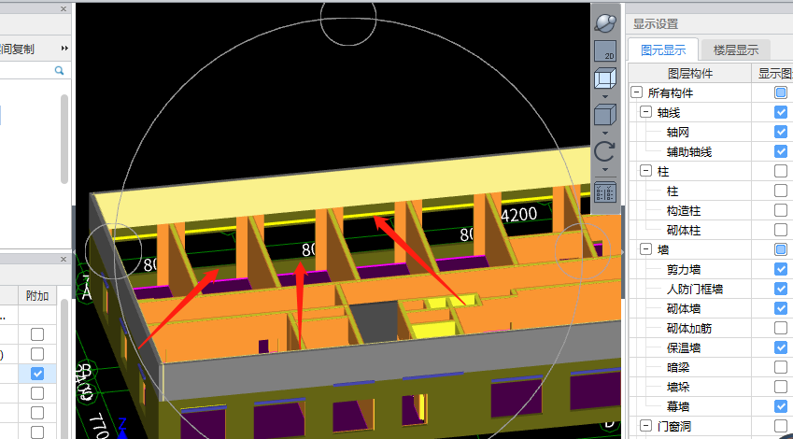The height and width of the screenshot is (439, 793).
Task: Uncheck the 轴网 checkbox
Action: click(x=781, y=132)
